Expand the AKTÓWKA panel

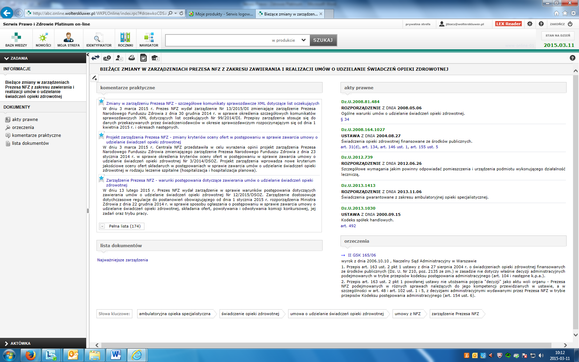43,343
